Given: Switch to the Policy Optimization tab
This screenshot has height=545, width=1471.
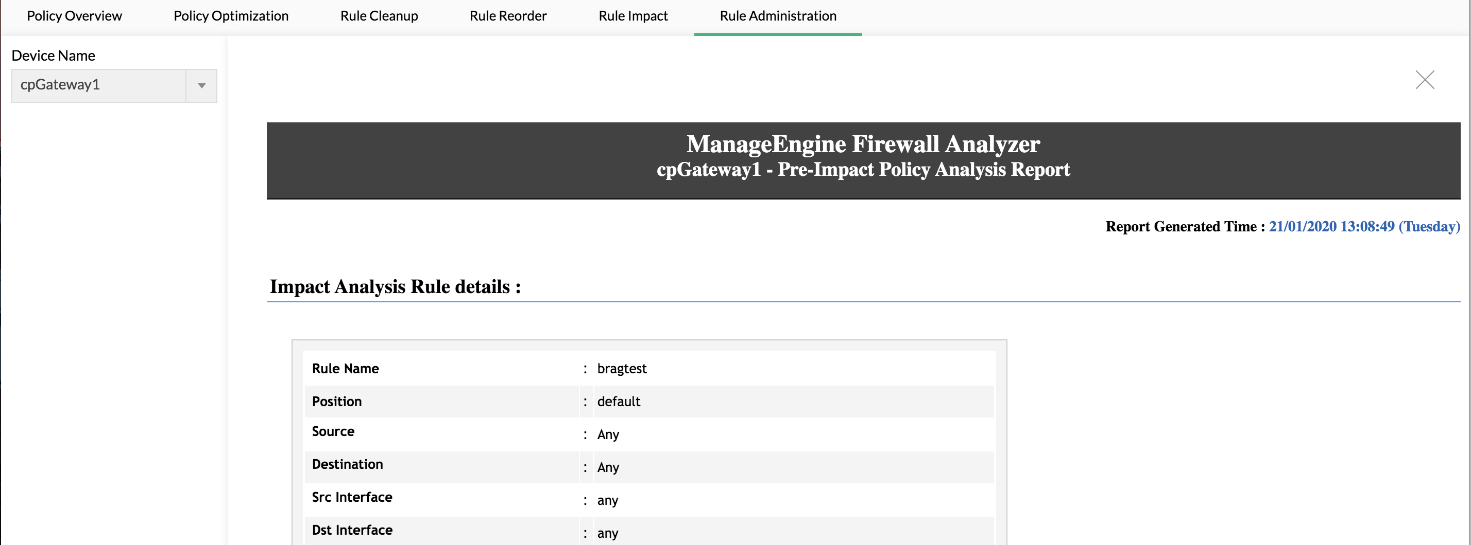Looking at the screenshot, I should coord(231,15).
